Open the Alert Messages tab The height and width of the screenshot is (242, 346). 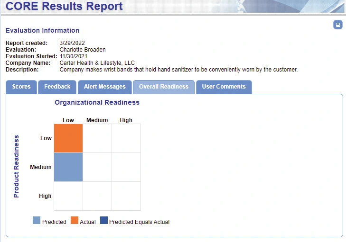pyautogui.click(x=104, y=87)
